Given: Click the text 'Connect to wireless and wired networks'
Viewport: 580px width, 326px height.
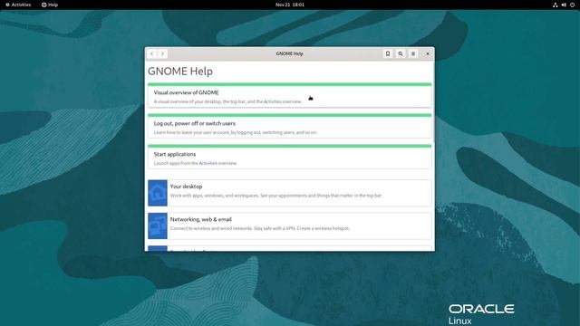Looking at the screenshot, I should pos(211,228).
